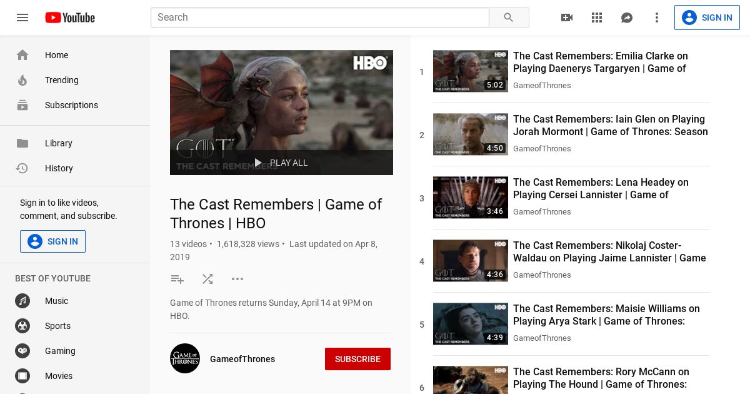The height and width of the screenshot is (394, 750).
Task: Click the Music note icon
Action: pyautogui.click(x=22, y=301)
